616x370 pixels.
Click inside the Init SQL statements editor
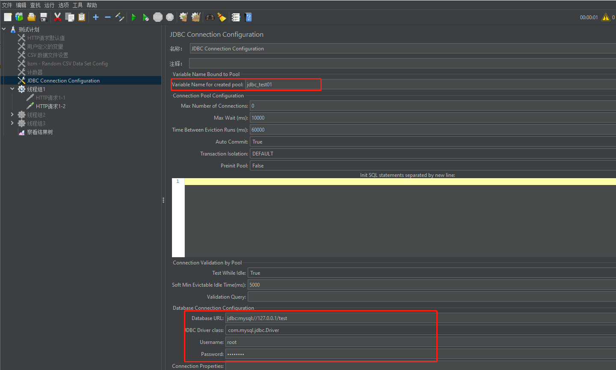400,218
